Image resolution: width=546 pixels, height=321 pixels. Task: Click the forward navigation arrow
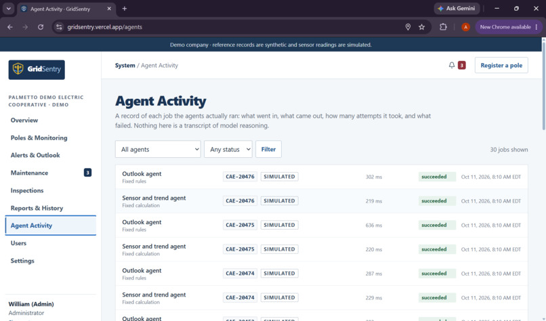point(25,27)
